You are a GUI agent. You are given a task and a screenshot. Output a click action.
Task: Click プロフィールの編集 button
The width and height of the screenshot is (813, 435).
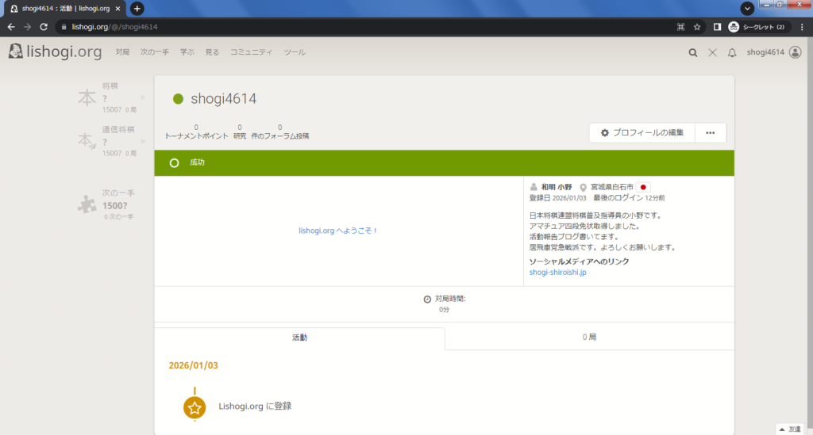(x=642, y=133)
